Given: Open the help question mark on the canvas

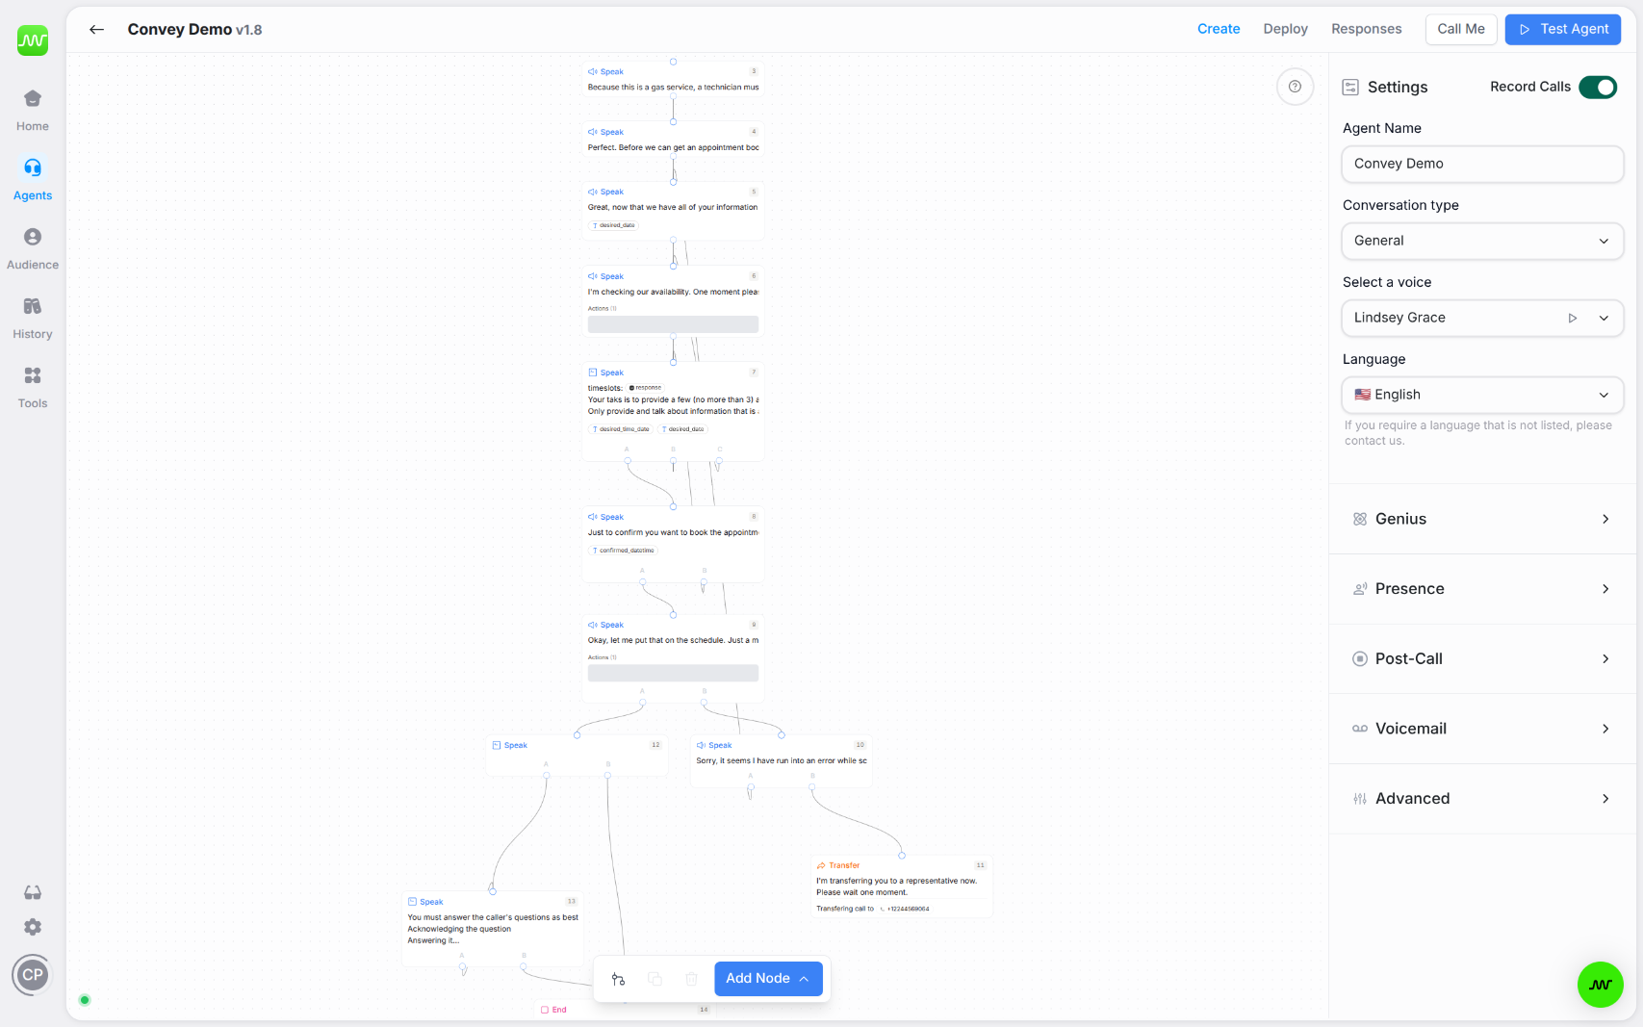Looking at the screenshot, I should coord(1295,87).
